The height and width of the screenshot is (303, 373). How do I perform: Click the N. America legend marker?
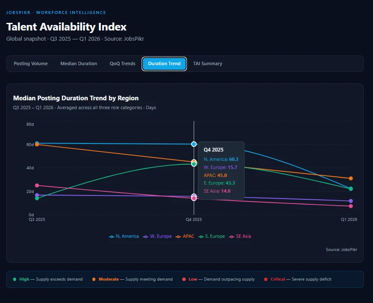(x=111, y=236)
